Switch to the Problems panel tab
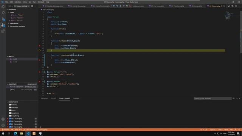This screenshot has height=136, width=242. (x=45, y=98)
